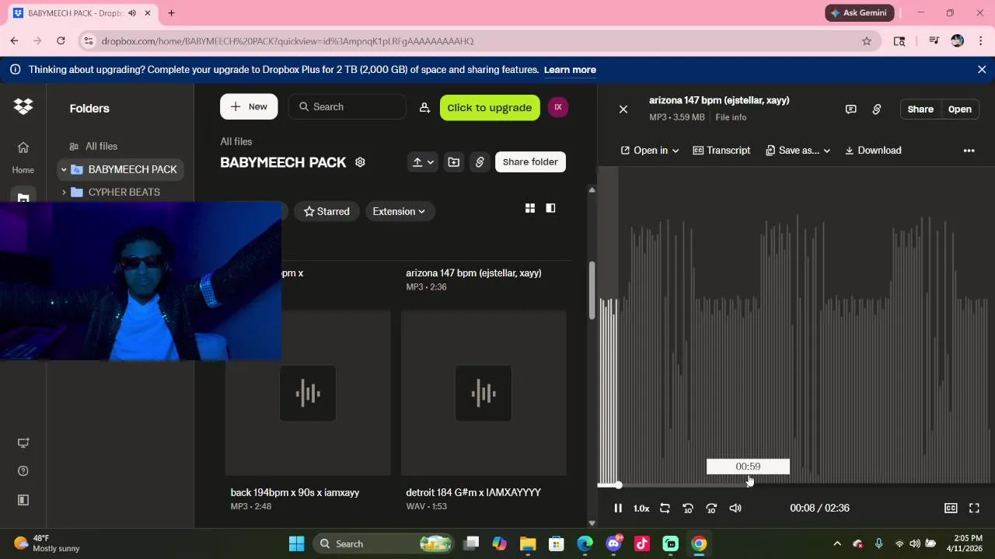995x559 pixels.
Task: Open the invite people icon
Action: tap(424, 108)
